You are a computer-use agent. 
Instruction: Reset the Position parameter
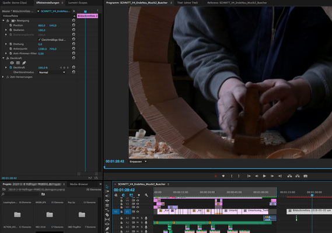pos(74,25)
